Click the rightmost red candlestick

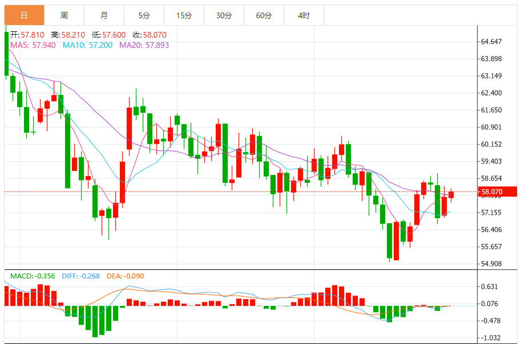coord(451,194)
